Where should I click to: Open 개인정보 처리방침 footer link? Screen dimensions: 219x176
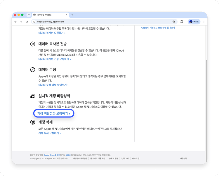coord(80,159)
